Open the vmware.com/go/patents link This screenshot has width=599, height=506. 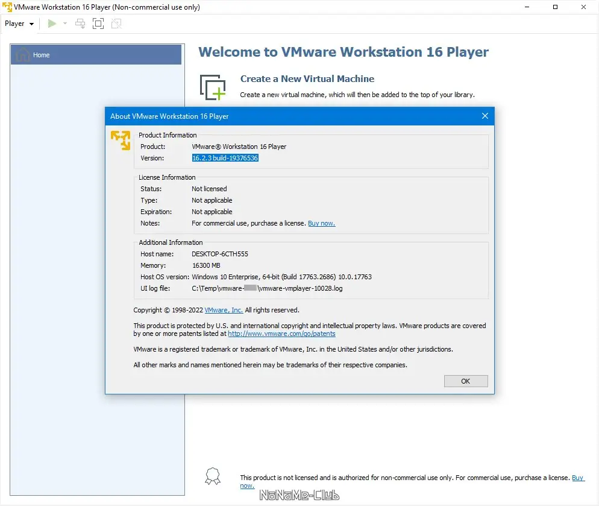pos(281,334)
